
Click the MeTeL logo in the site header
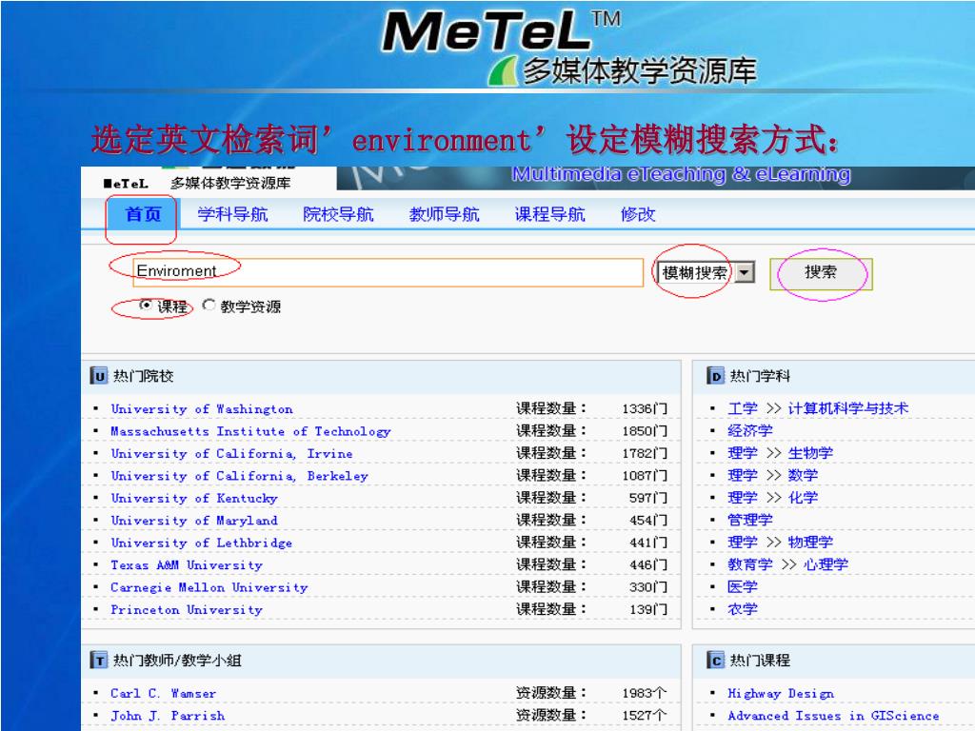[125, 184]
